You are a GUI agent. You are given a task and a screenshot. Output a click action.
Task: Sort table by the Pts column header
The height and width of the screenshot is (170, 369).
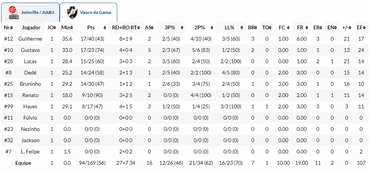tap(91, 27)
